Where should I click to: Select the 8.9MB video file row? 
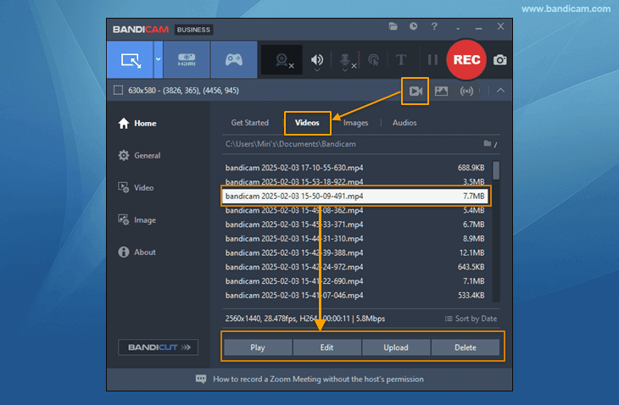pyautogui.click(x=354, y=239)
